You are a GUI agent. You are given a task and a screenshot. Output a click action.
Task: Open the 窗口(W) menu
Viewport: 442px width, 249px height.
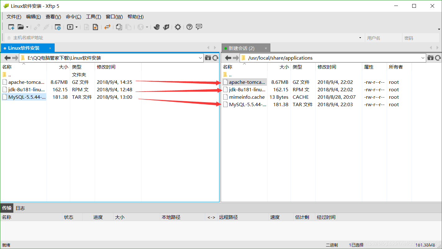click(x=114, y=17)
